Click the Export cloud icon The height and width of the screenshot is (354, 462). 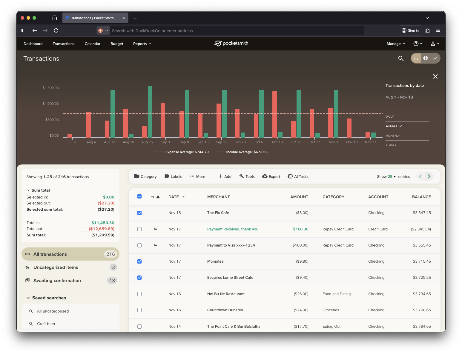[x=265, y=176]
